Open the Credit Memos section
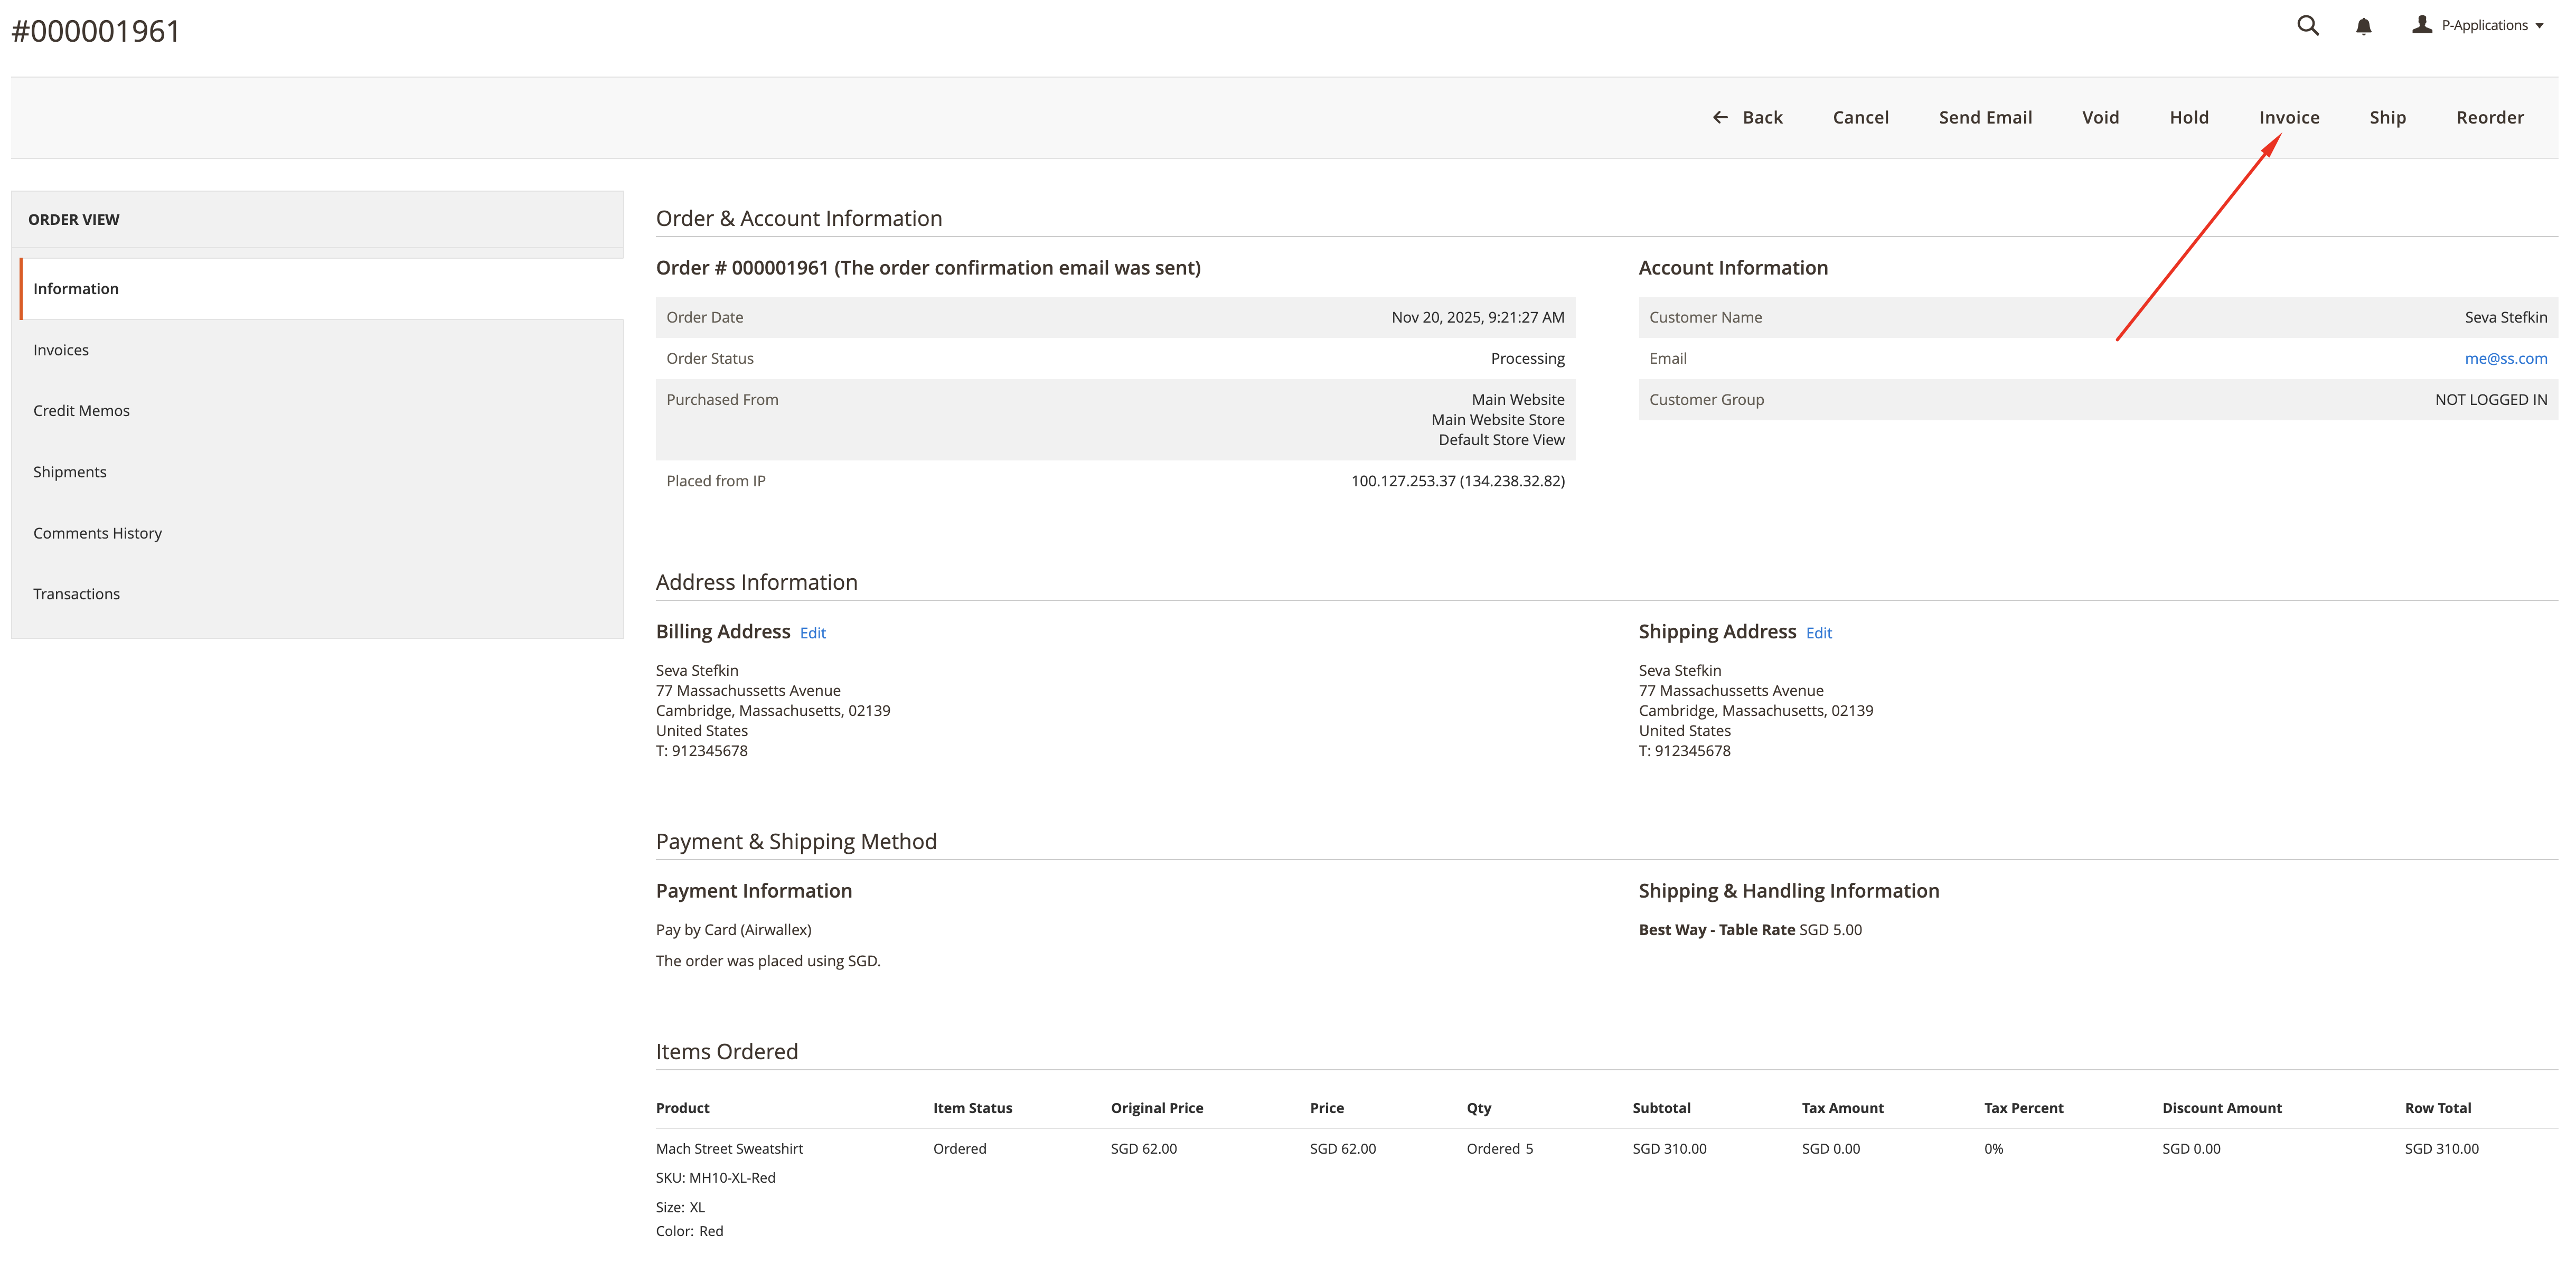The width and height of the screenshot is (2576, 1263). coord(81,410)
